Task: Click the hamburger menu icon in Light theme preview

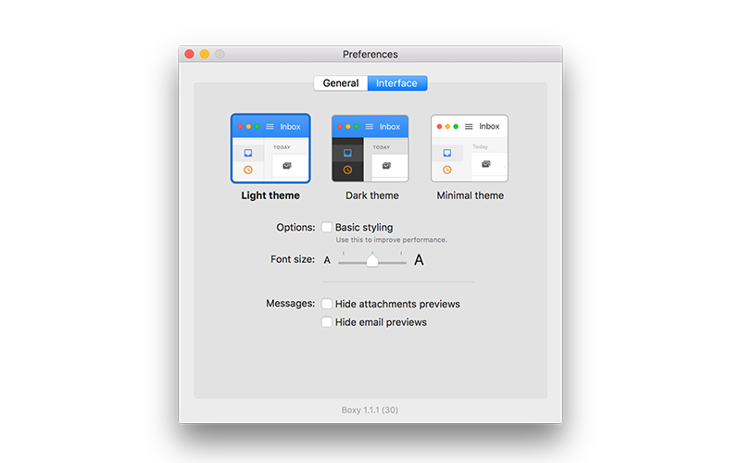Action: point(270,127)
